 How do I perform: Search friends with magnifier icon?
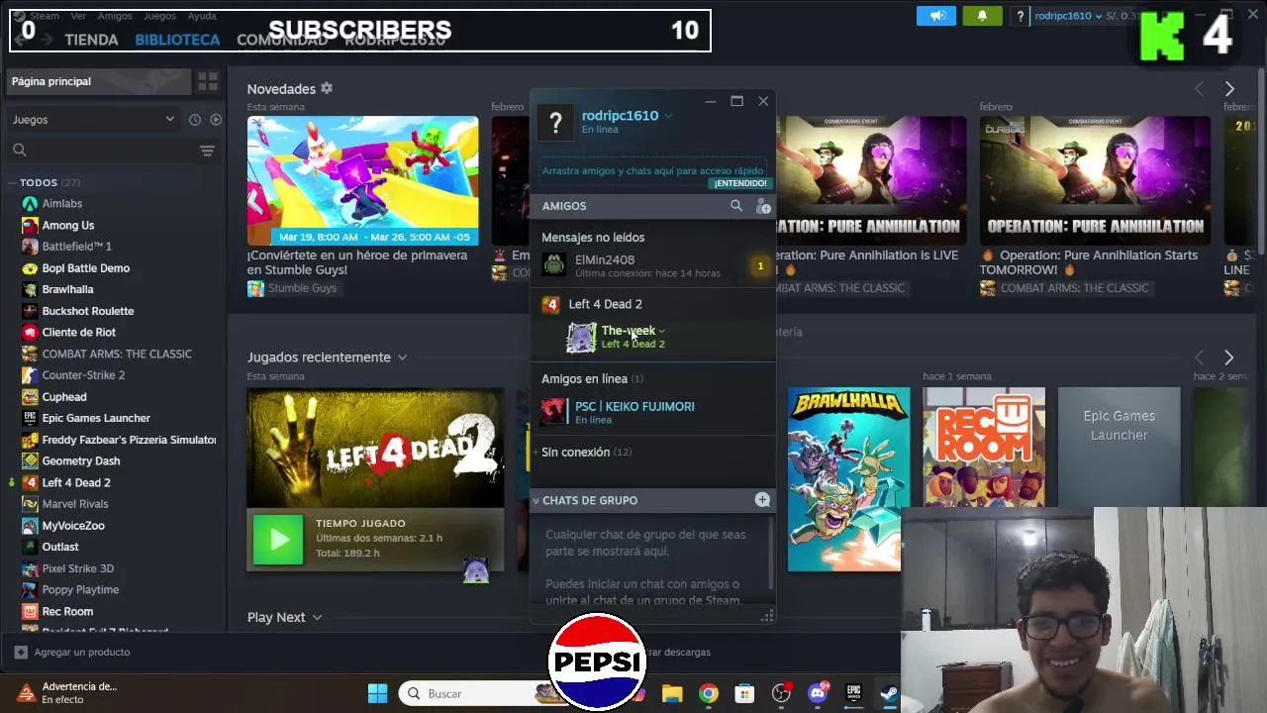[x=735, y=206]
